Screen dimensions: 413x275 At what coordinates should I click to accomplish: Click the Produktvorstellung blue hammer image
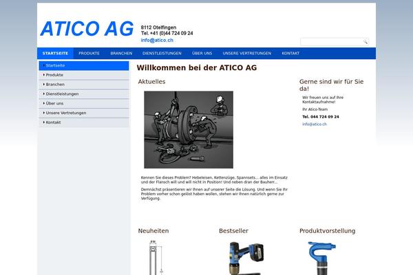tap(322, 258)
